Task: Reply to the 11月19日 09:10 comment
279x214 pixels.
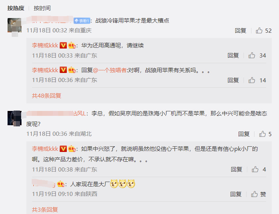Action: point(236,194)
